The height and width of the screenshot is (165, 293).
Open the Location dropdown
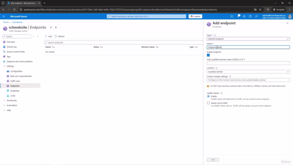click(248, 71)
